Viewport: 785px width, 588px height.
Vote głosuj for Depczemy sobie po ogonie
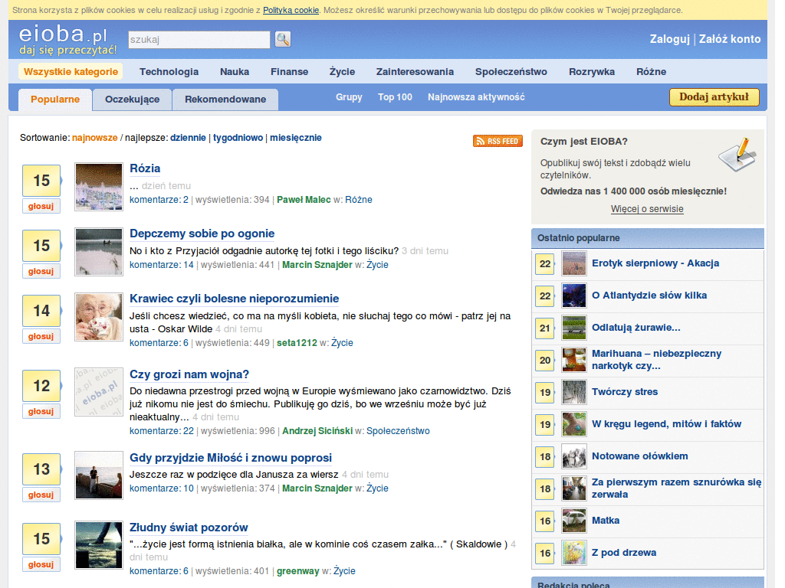pyautogui.click(x=41, y=271)
